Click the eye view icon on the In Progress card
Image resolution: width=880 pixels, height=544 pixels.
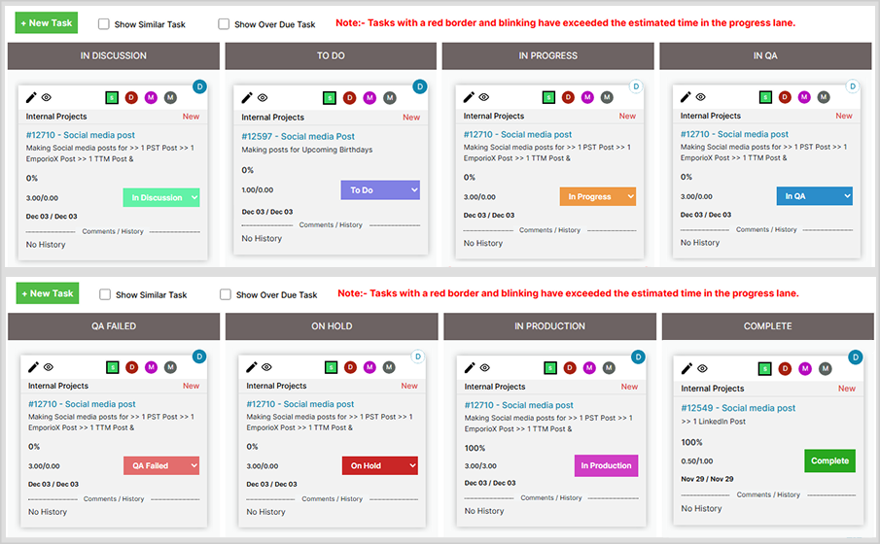click(x=484, y=97)
